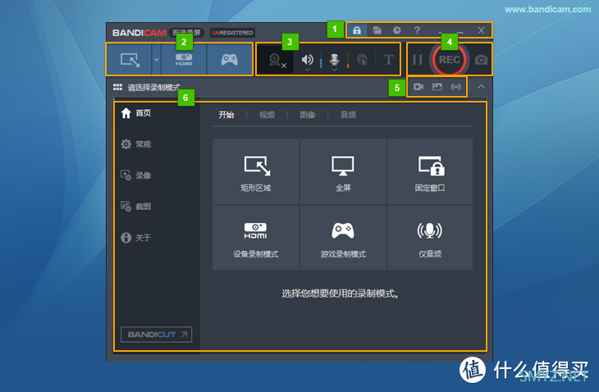Choose the 游戏录制模式 tile

343,238
